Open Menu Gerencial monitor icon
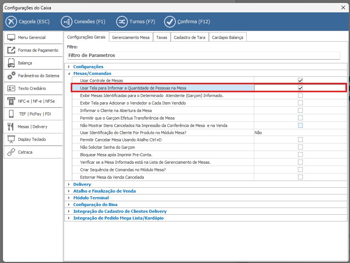 pyautogui.click(x=11, y=37)
